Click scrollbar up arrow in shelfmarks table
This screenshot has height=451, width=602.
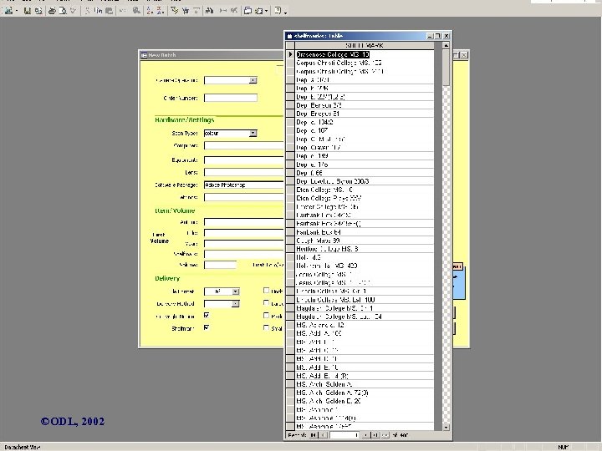coord(446,46)
